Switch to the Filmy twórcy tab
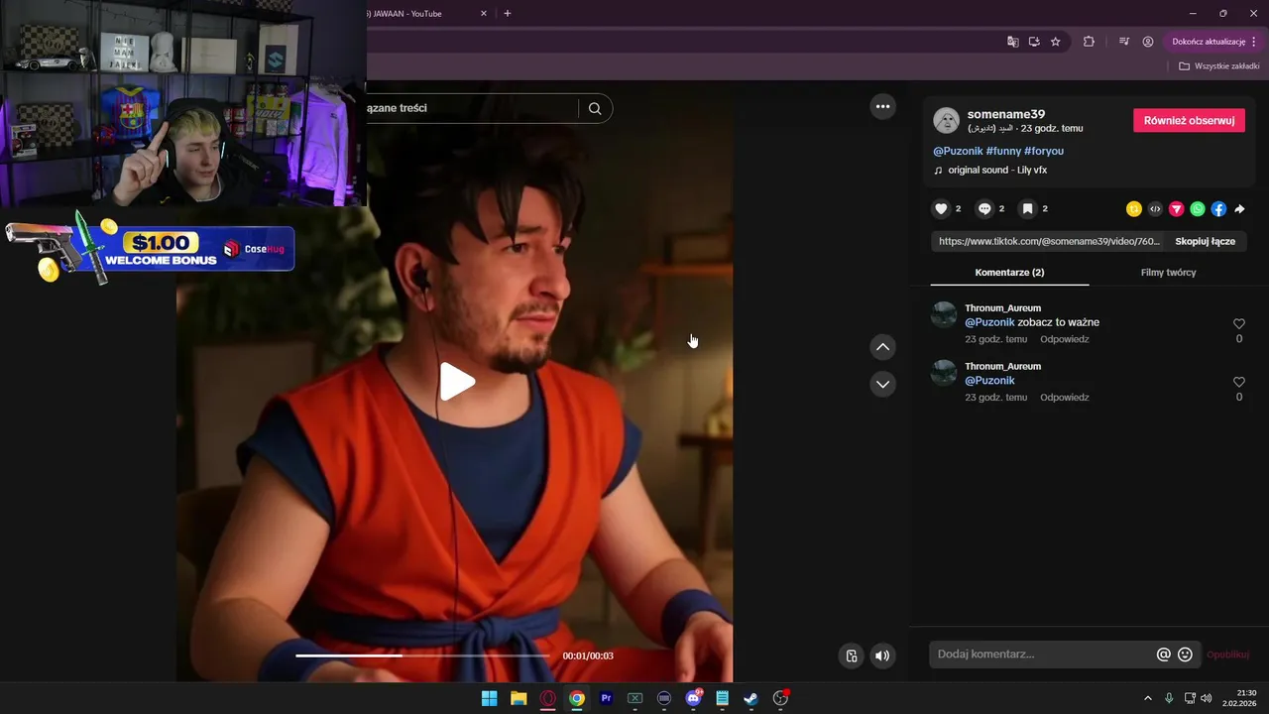This screenshot has width=1269, height=714. (x=1168, y=272)
